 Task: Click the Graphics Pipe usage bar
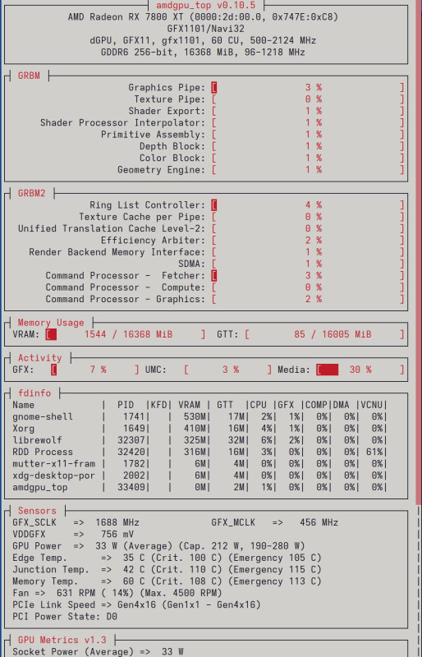[x=308, y=87]
